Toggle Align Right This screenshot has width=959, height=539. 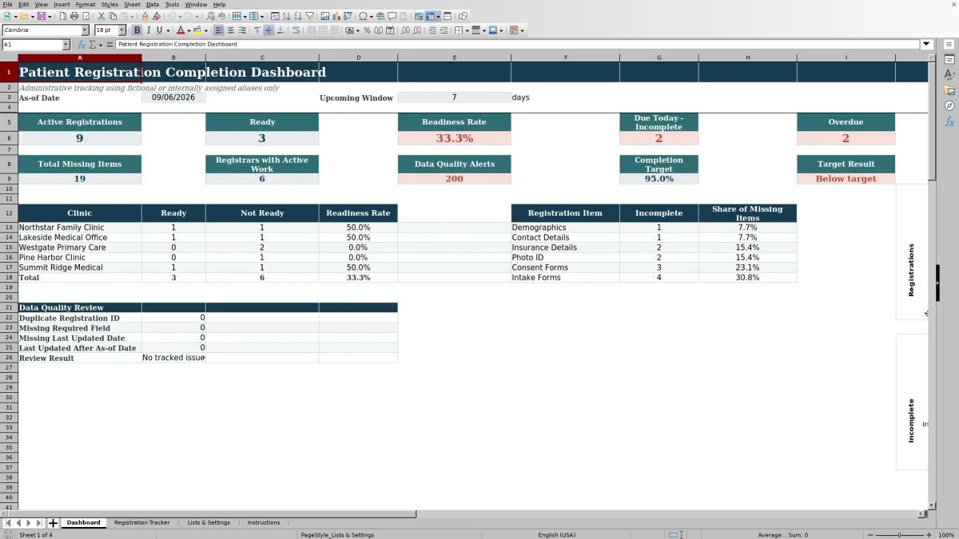point(242,30)
